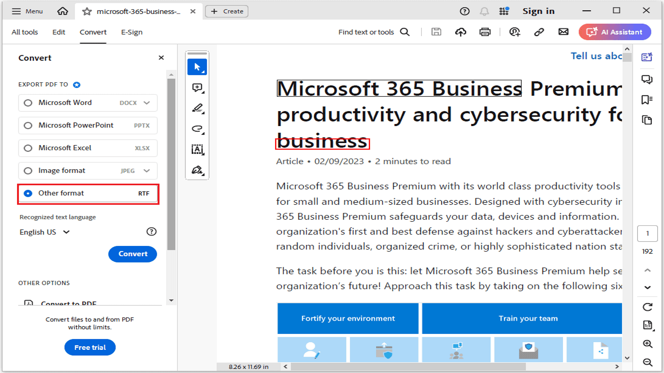Click Convert panel scroll up arrow
This screenshot has height=373, width=664.
tap(171, 75)
